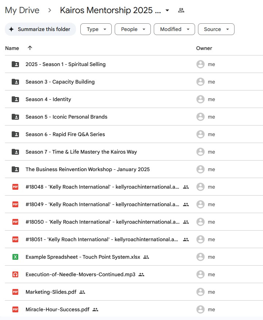Sort by the Name column header
The width and height of the screenshot is (263, 320).
[12, 48]
